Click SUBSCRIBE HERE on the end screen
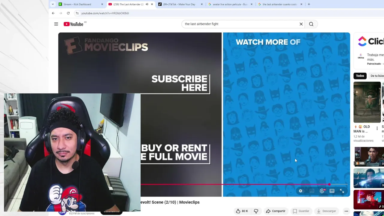The image size is (384, 216). click(x=179, y=83)
